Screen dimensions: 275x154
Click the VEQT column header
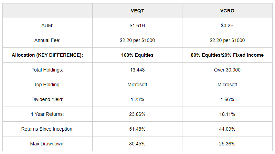pyautogui.click(x=137, y=11)
